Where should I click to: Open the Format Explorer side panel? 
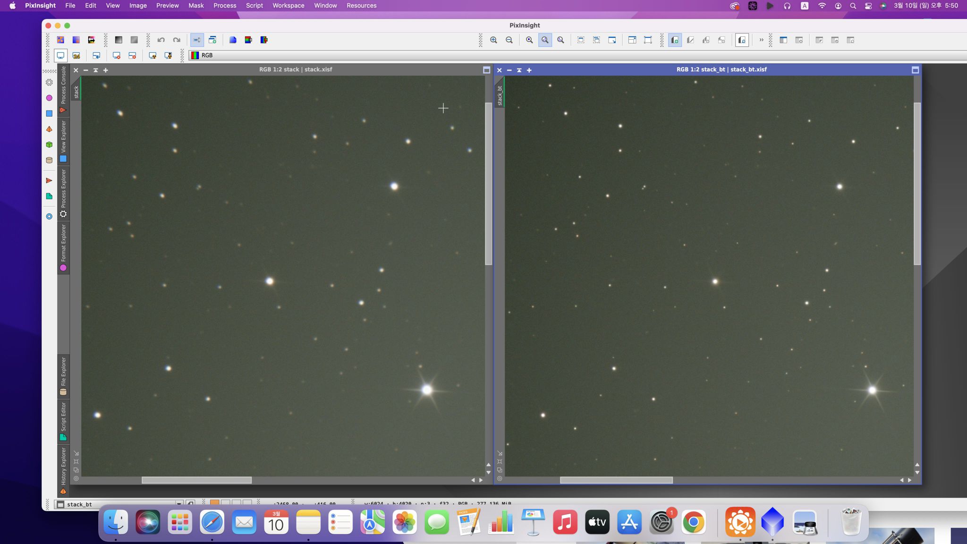[x=63, y=247]
